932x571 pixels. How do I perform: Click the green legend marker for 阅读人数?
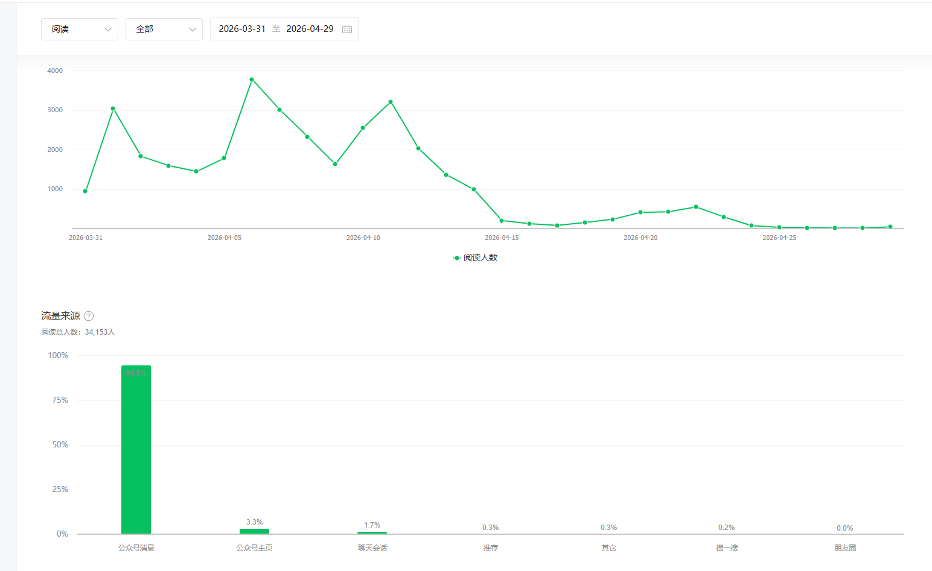click(x=457, y=258)
